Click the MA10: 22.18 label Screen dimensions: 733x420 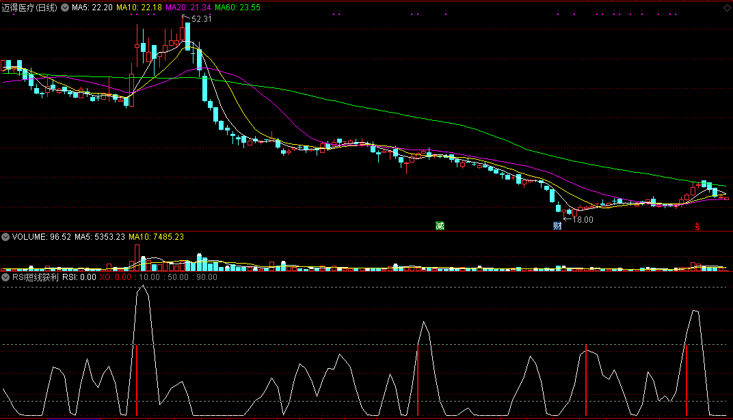tap(139, 8)
